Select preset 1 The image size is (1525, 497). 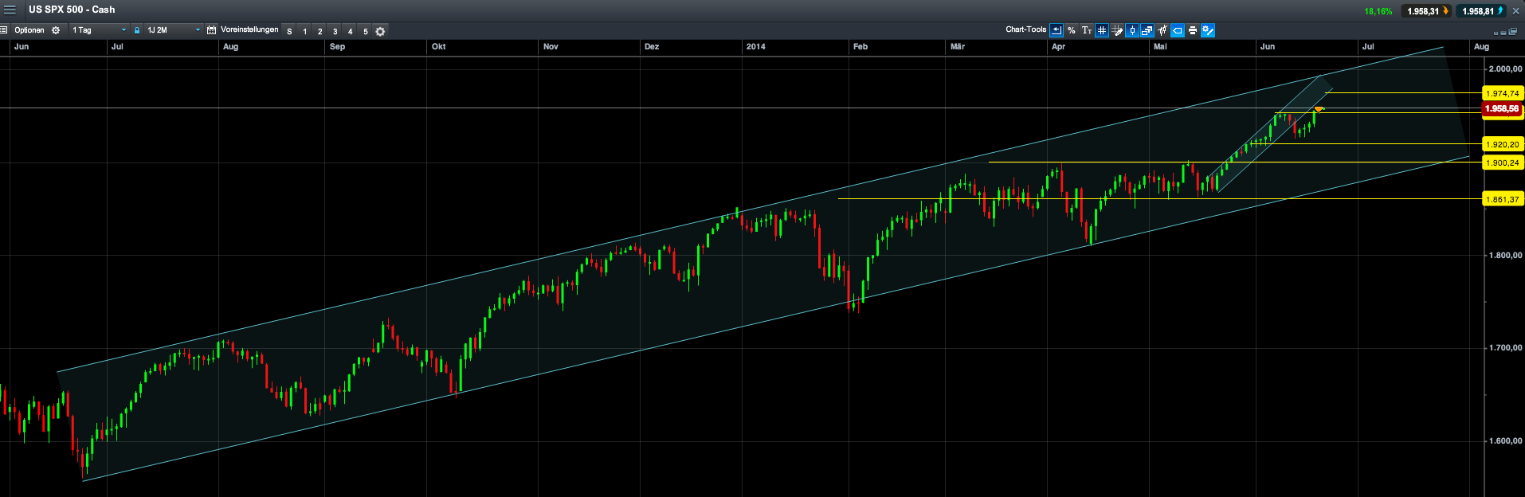304,31
